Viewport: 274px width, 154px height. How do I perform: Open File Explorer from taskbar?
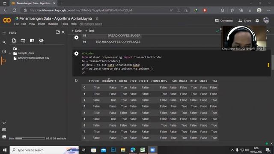[x=123, y=150]
